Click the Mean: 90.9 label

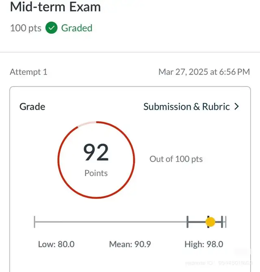pyautogui.click(x=130, y=244)
